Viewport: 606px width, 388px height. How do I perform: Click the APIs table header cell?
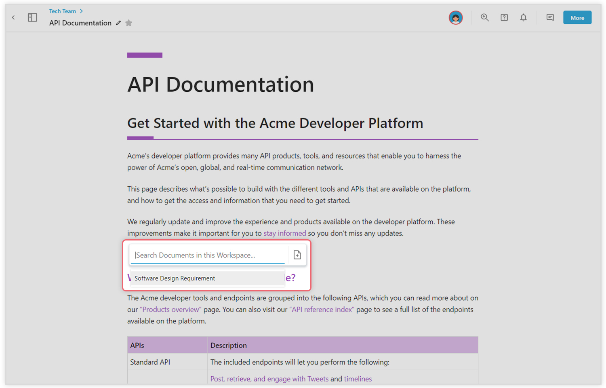(167, 345)
